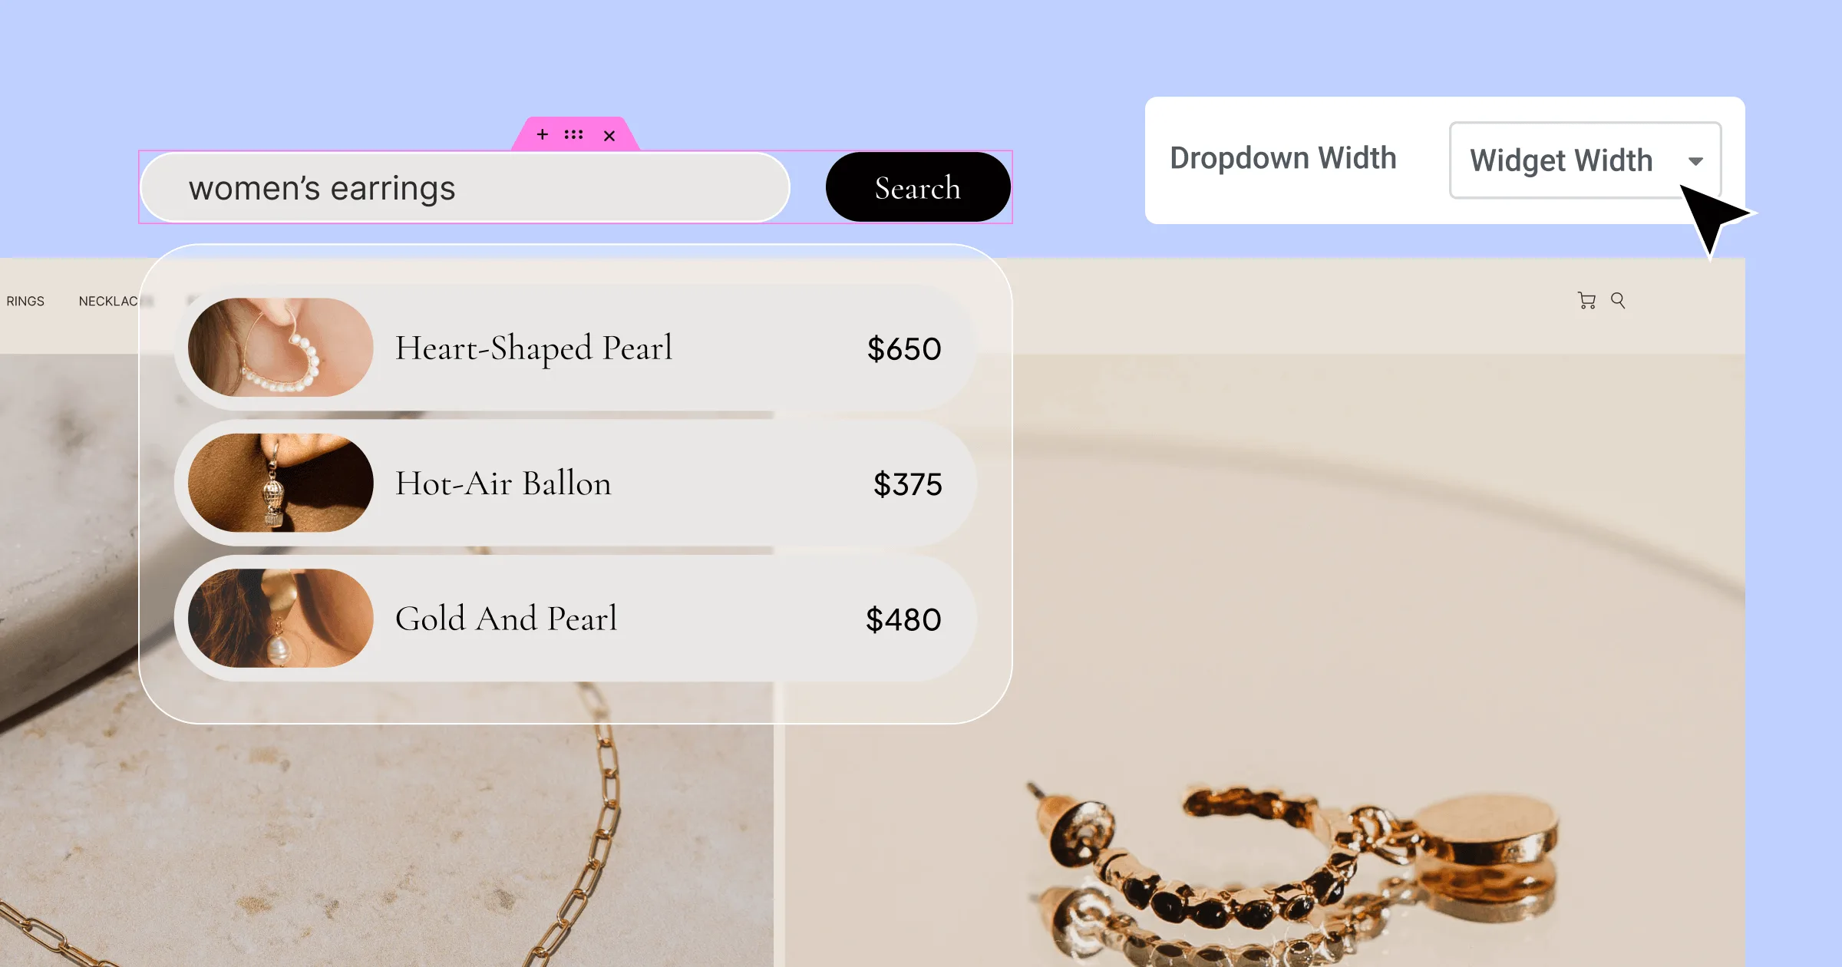
Task: Click the $480 price
Action: coord(903,619)
